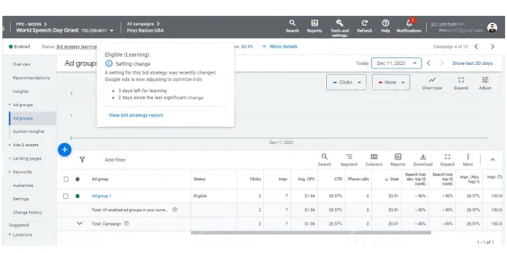
Task: Download the table data
Action: pyautogui.click(x=423, y=157)
